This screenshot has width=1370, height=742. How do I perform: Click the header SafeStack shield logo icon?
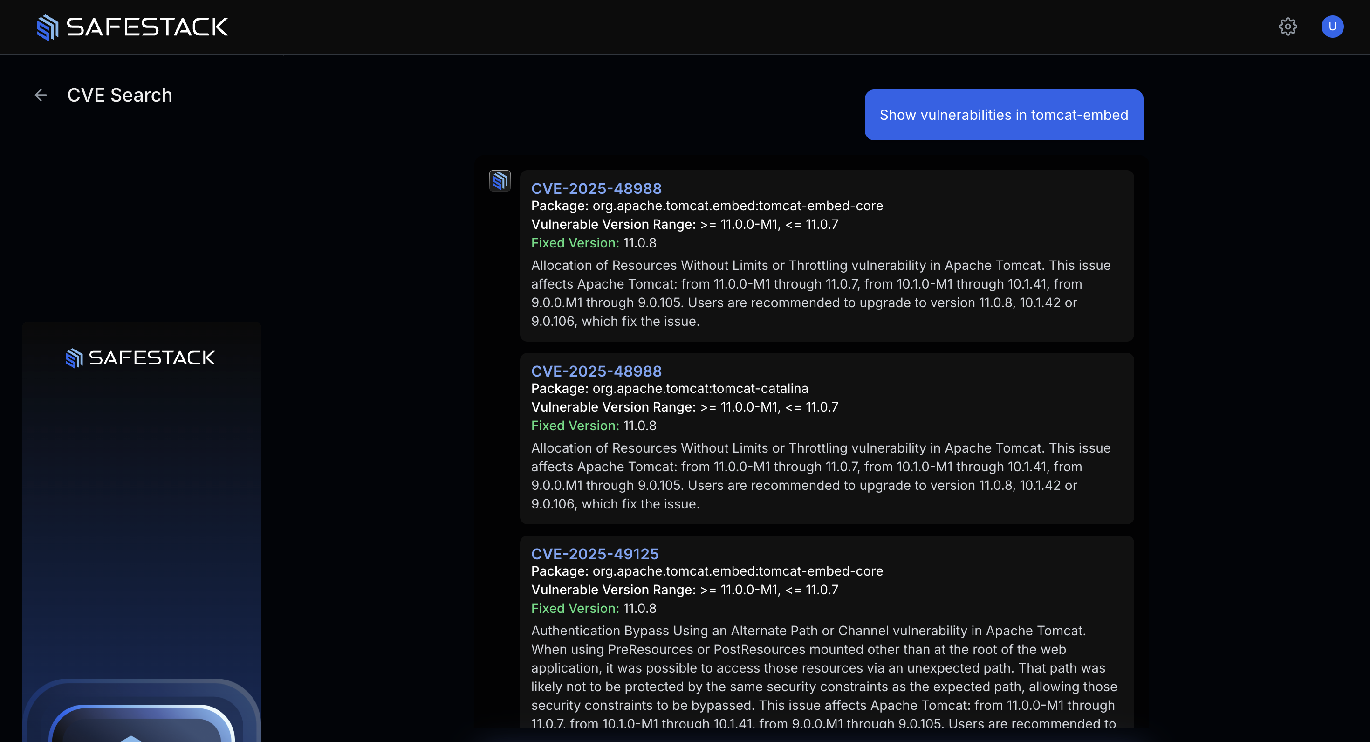[x=48, y=27]
